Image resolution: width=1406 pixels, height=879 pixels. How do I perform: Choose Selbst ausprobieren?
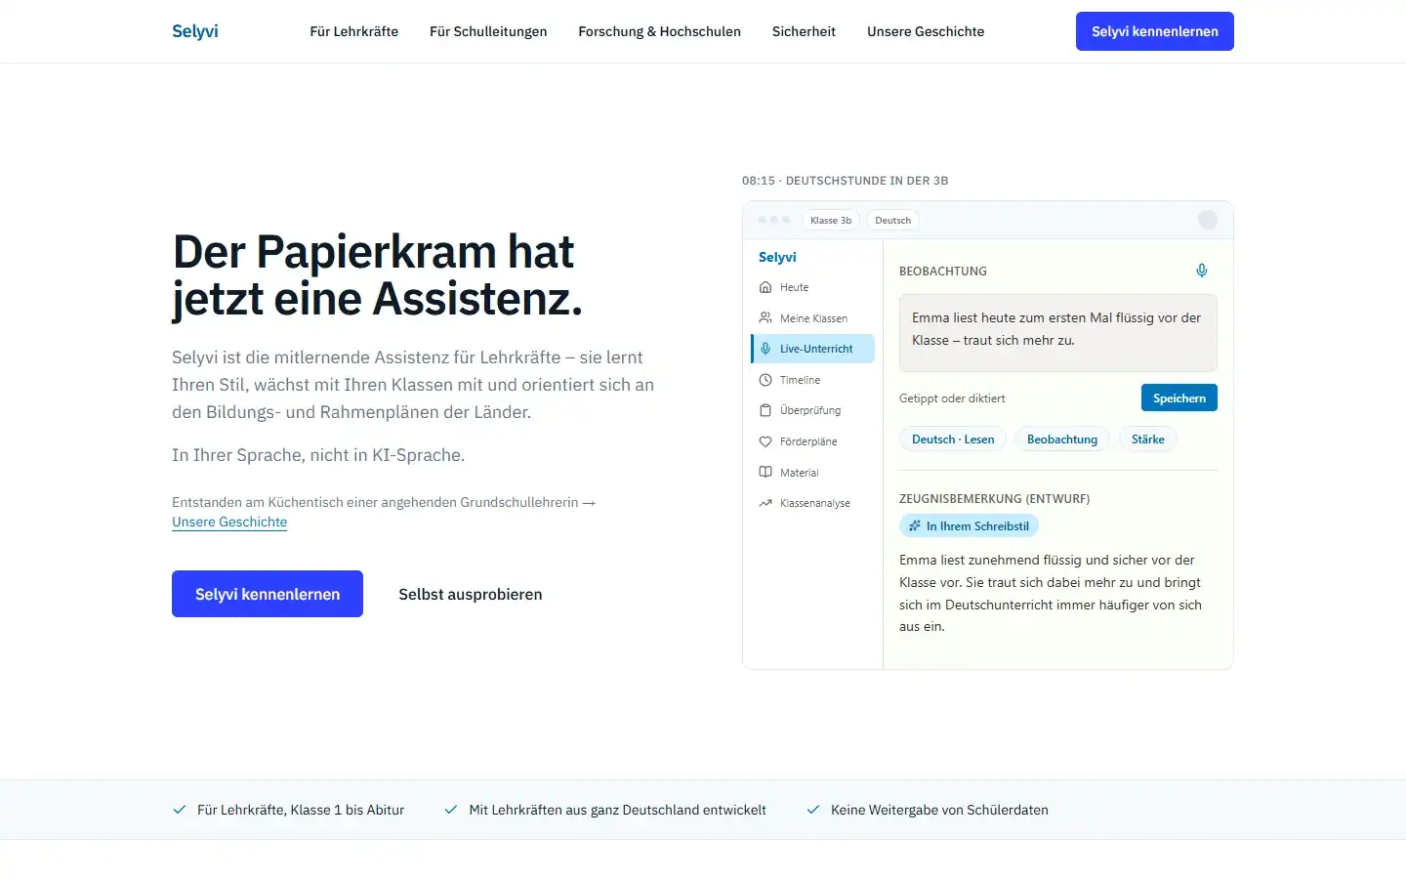[x=471, y=594]
